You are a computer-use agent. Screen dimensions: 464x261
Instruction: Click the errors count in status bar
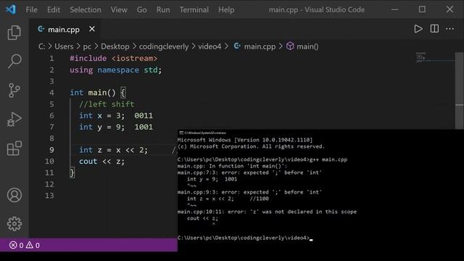(16, 245)
